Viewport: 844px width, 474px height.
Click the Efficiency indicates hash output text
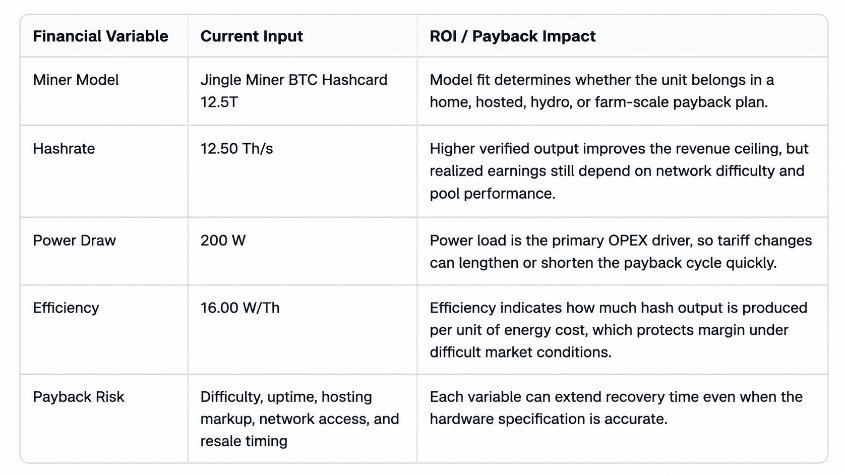pos(618,330)
